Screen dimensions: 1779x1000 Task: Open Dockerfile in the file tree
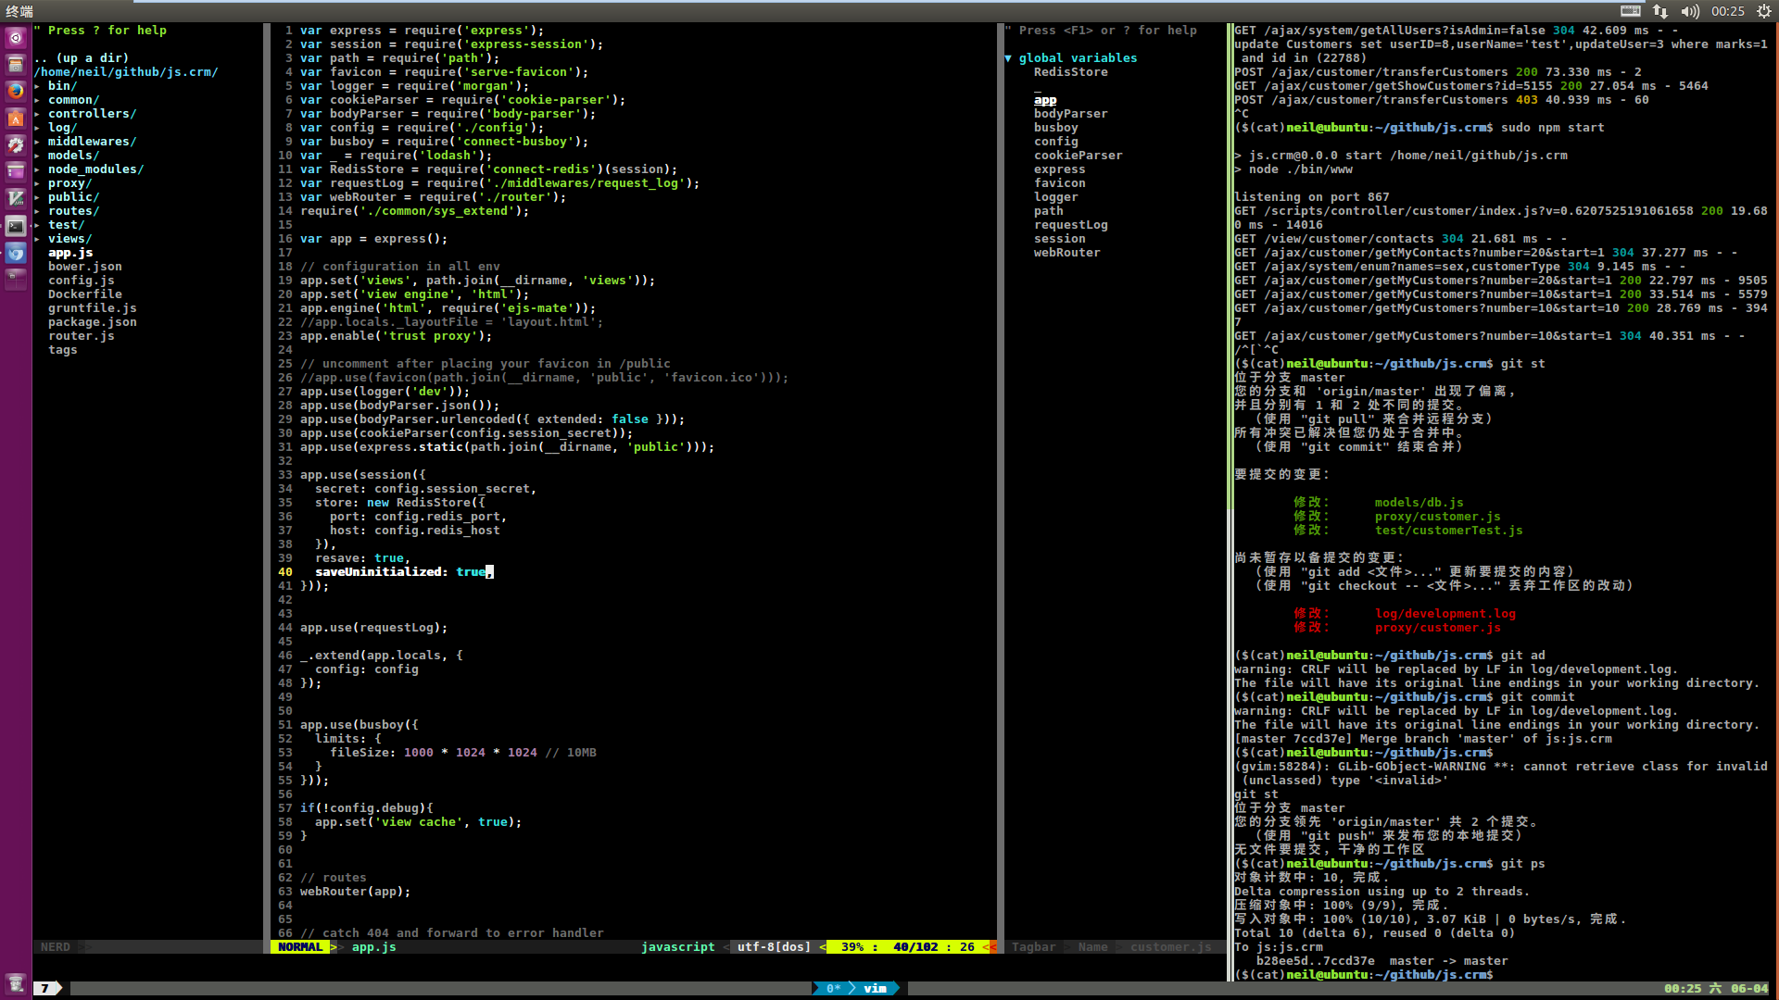(x=85, y=294)
